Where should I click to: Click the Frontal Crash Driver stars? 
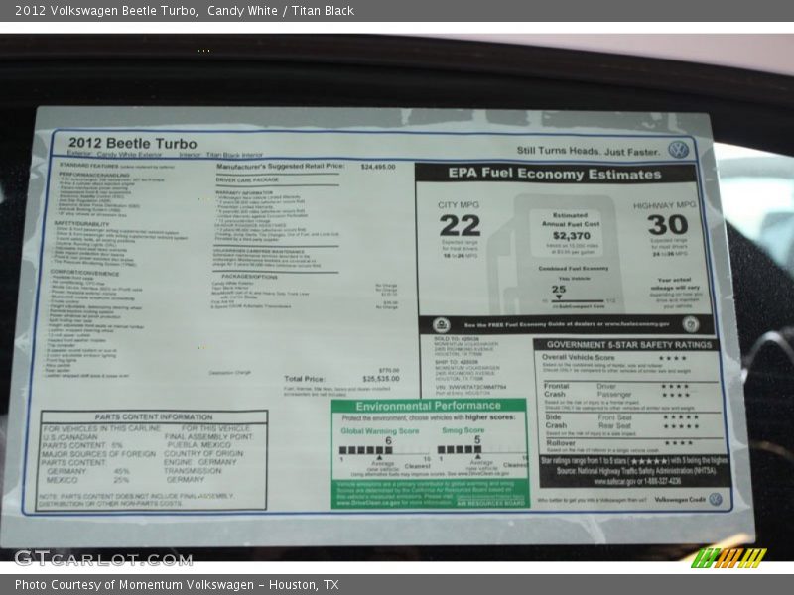point(675,386)
